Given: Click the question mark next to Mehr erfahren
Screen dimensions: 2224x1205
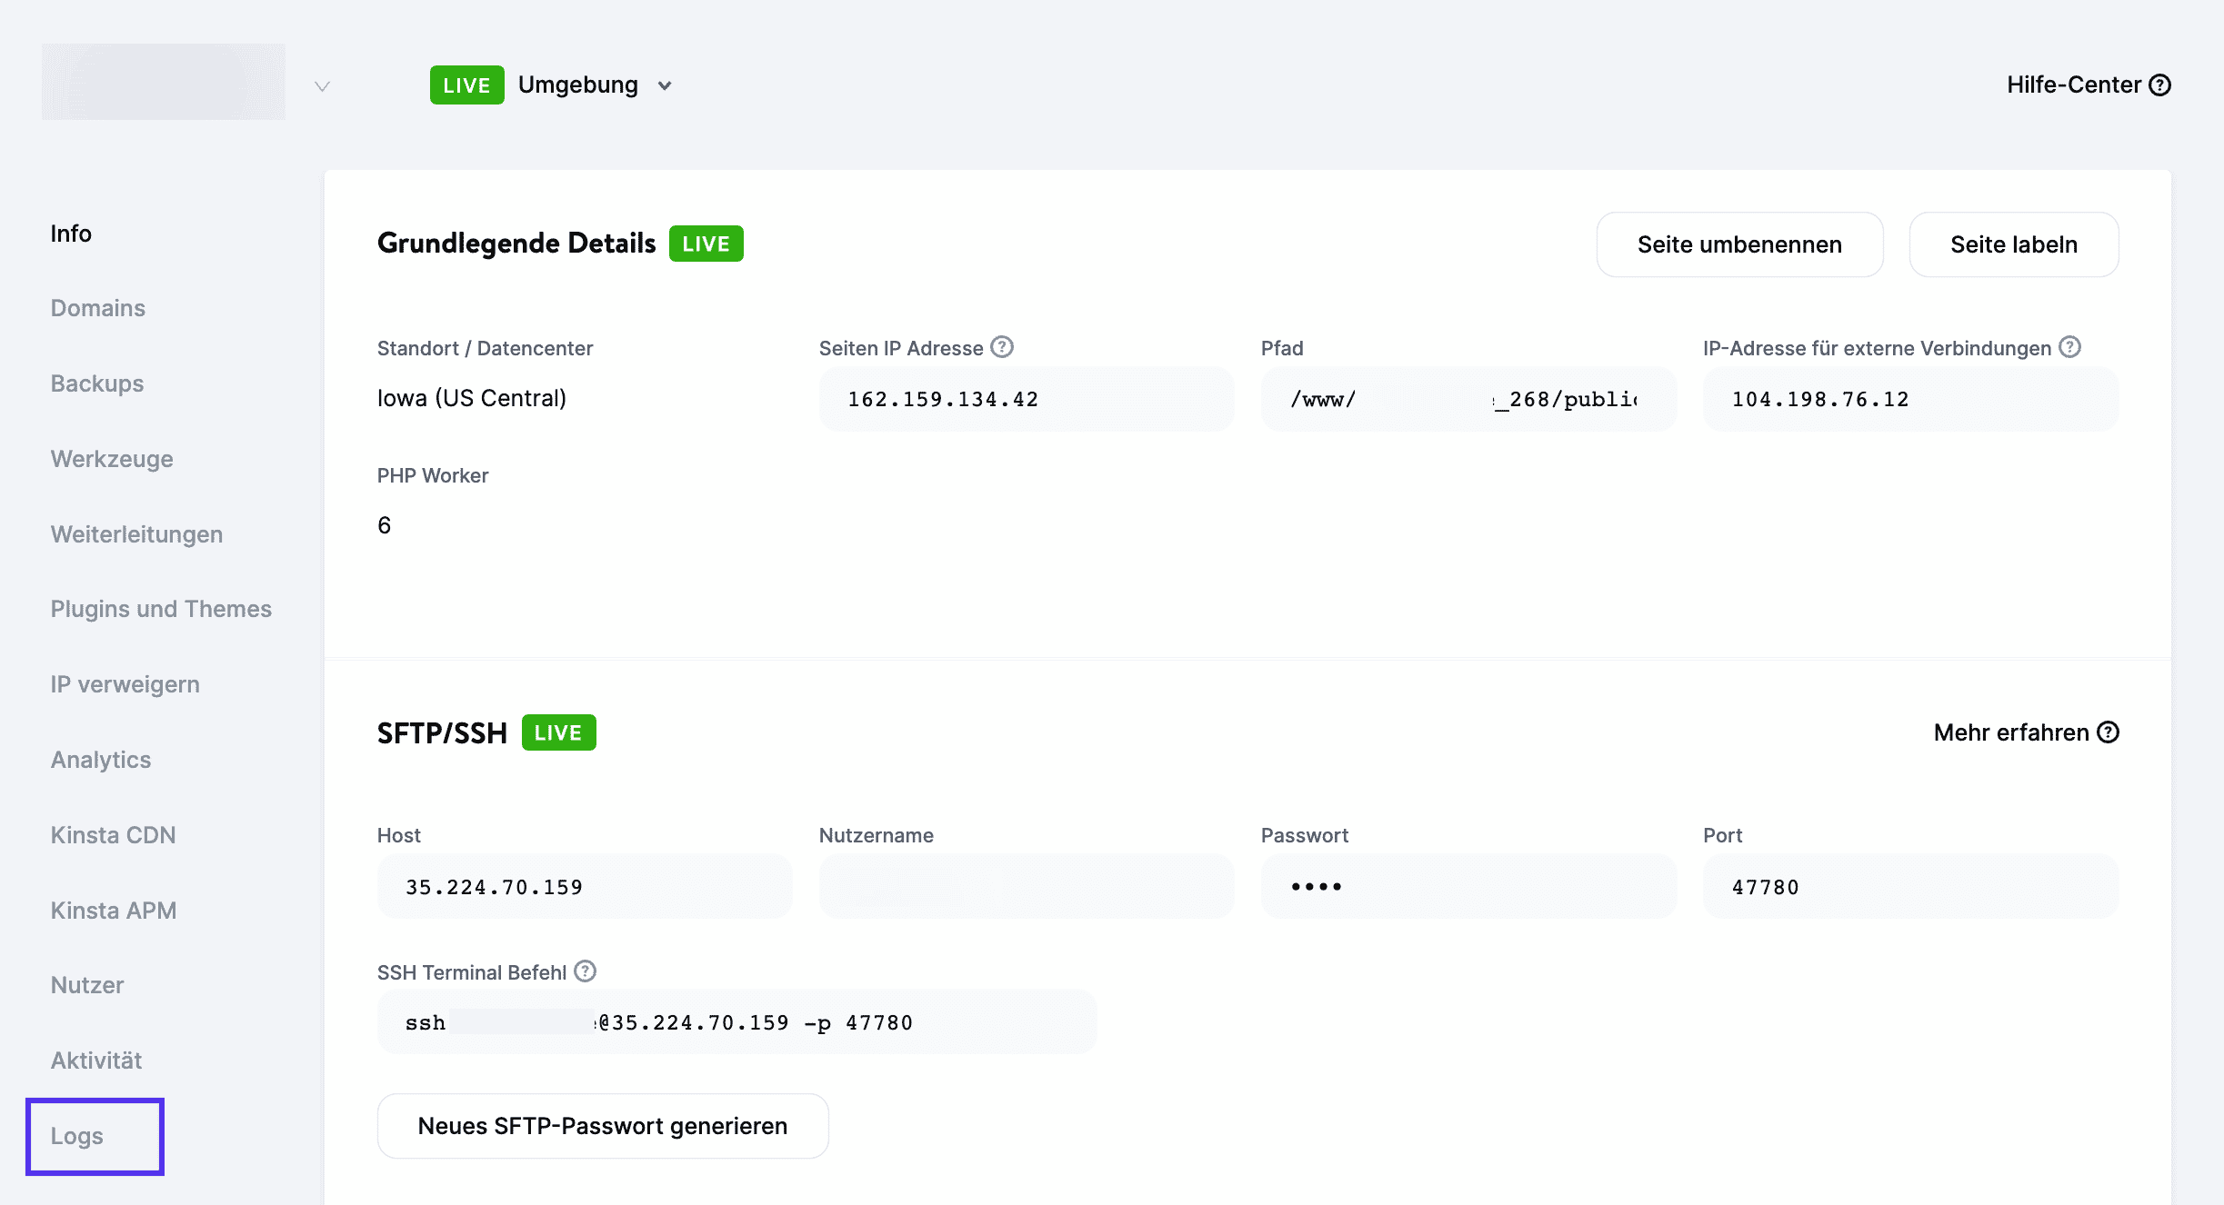Looking at the screenshot, I should 2108,732.
